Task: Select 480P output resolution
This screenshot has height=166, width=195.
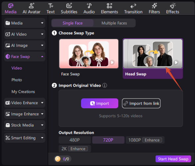Action: tap(75, 140)
